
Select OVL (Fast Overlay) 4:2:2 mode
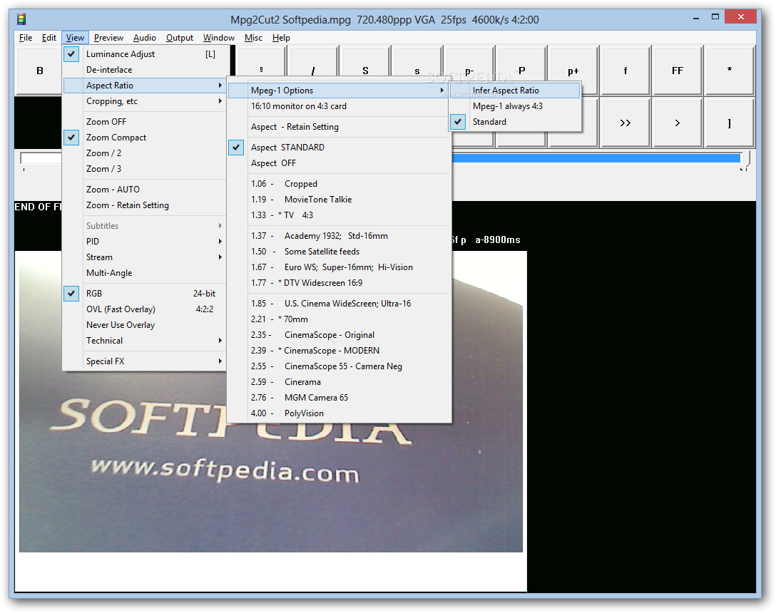pyautogui.click(x=145, y=309)
